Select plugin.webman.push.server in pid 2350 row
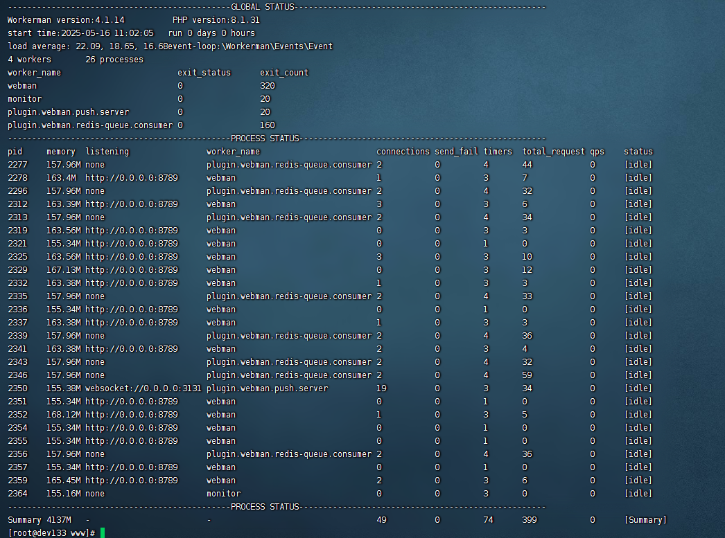 tap(268, 388)
